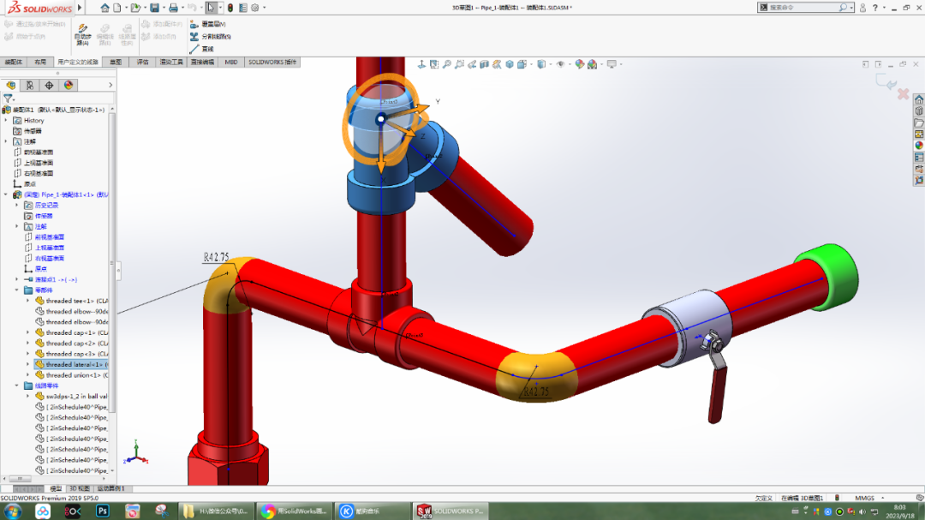Click the red X to cancel the sketch

point(904,94)
